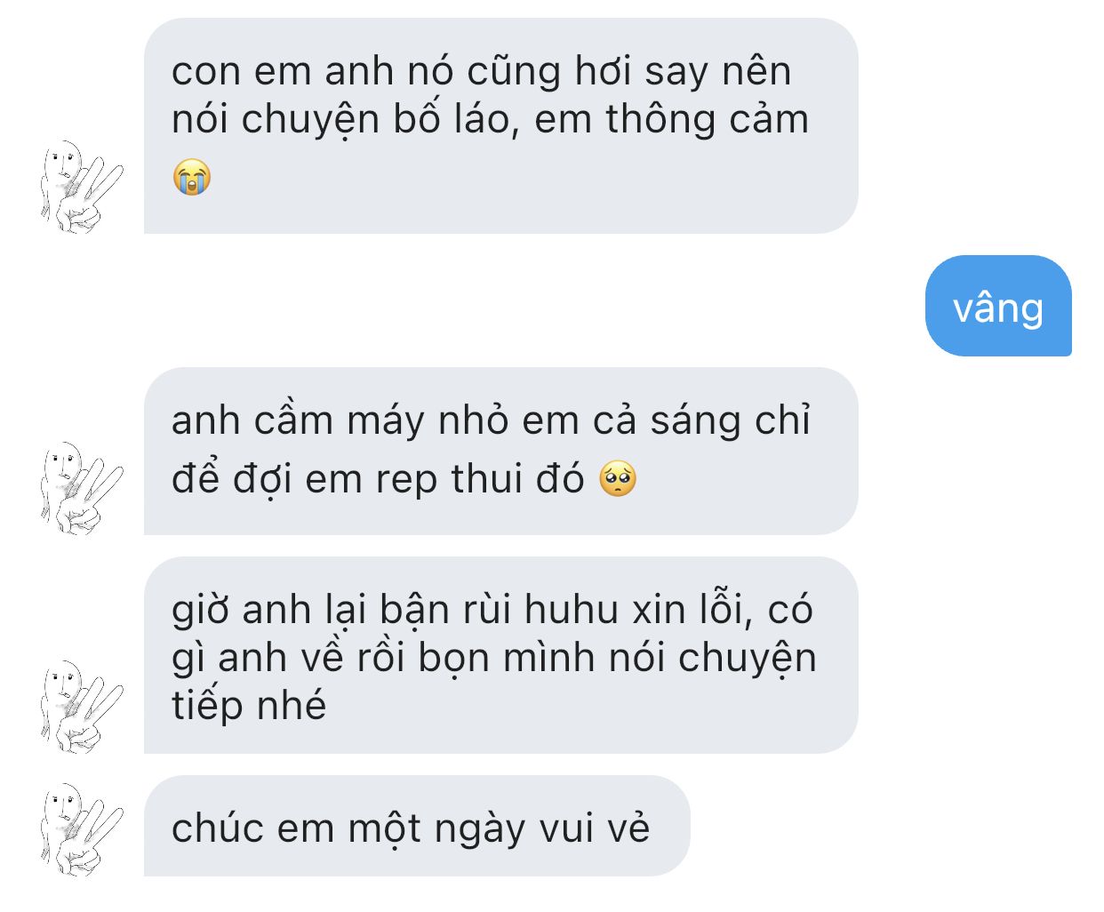
Task: Click avatar beside the "tiếp nhé" message
Action: (x=81, y=707)
